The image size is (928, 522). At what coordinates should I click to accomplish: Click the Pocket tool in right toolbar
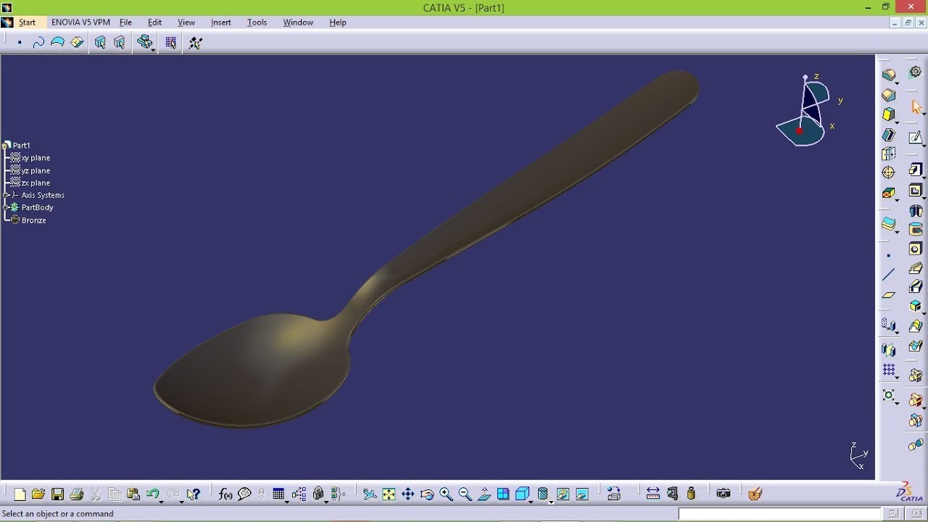pos(916,191)
